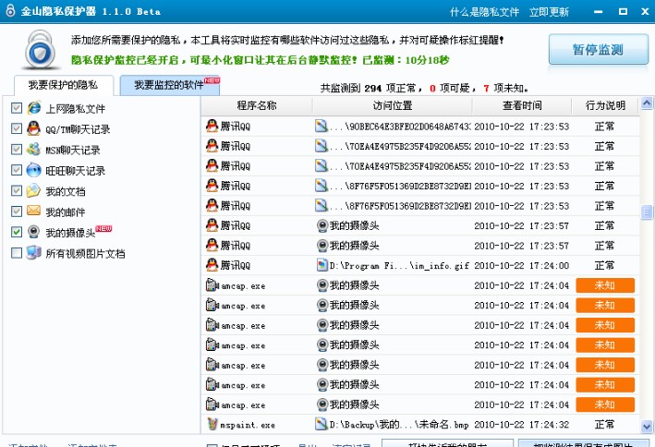Click the QQ icon in the \90BEC64E row

(212, 126)
